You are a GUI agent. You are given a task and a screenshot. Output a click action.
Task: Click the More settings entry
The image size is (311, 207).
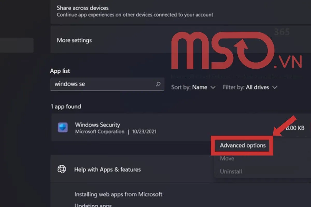point(74,40)
